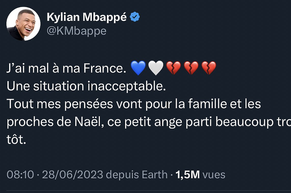The height and width of the screenshot is (193, 291).
Task: Click the 08:10 timestamp
Action: (x=20, y=175)
